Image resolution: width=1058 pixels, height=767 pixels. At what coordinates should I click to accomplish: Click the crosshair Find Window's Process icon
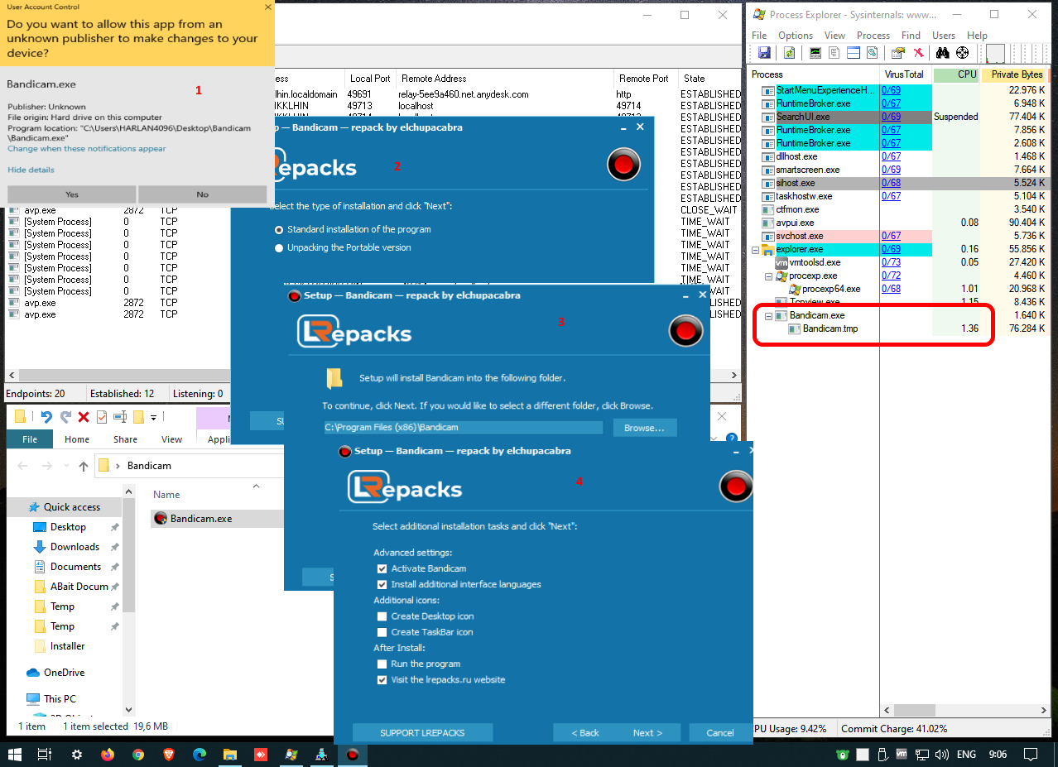click(x=962, y=53)
